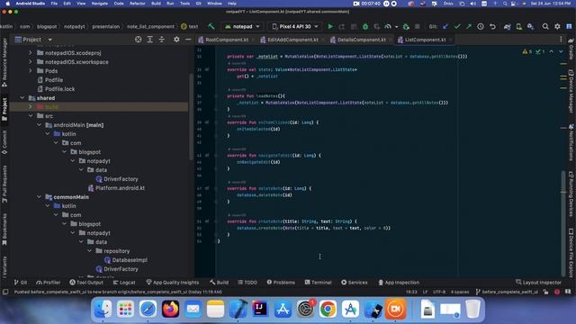Click the Make Project hammer icon

211,26
